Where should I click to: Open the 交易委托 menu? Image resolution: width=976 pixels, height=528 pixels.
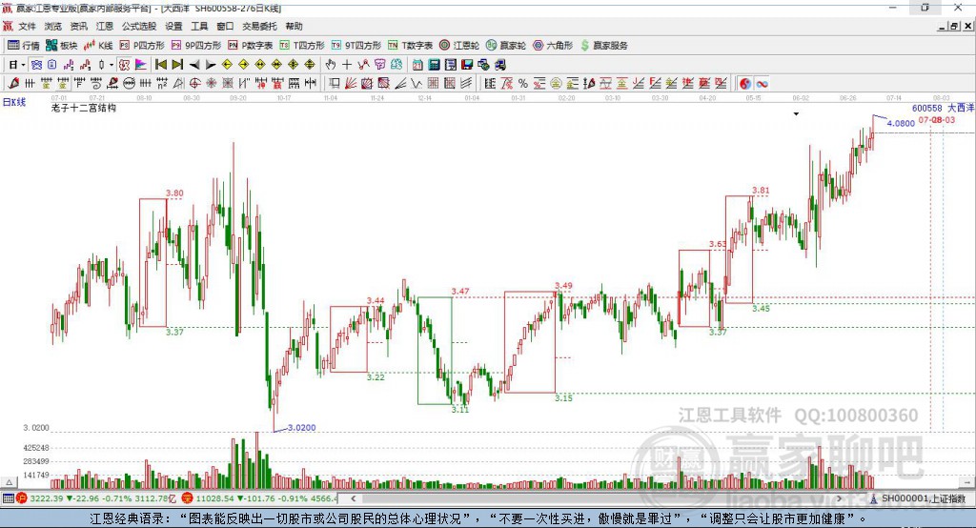(x=259, y=26)
